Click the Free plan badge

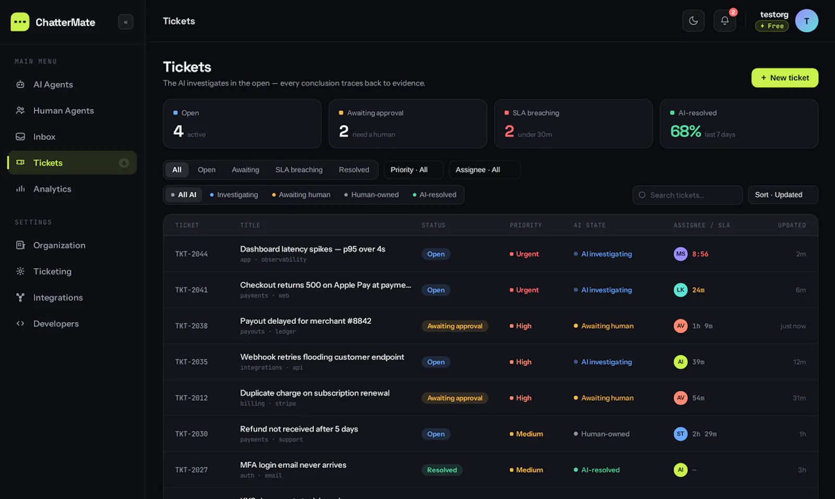click(772, 26)
